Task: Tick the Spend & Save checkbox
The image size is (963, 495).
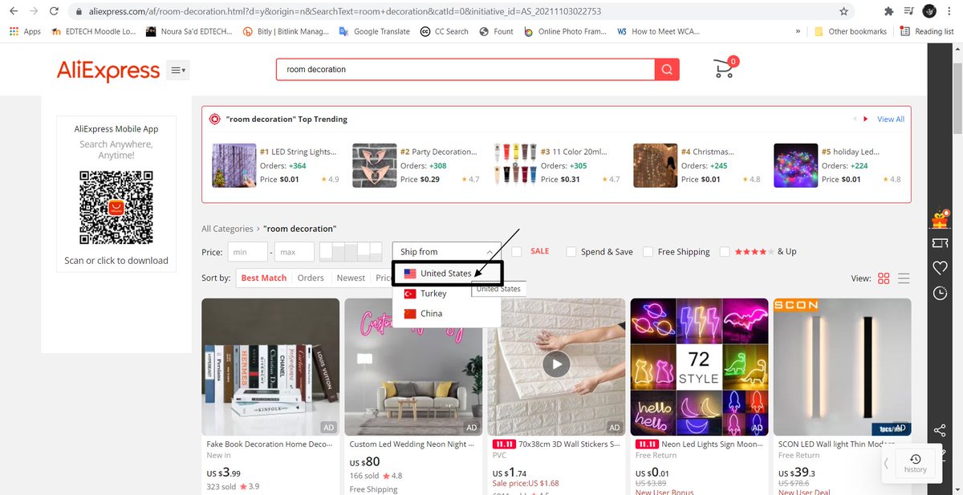Action: pyautogui.click(x=571, y=252)
